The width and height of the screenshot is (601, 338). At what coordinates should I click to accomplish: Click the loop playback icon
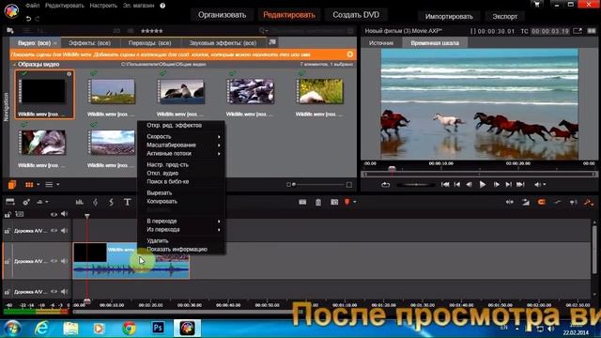point(385,185)
